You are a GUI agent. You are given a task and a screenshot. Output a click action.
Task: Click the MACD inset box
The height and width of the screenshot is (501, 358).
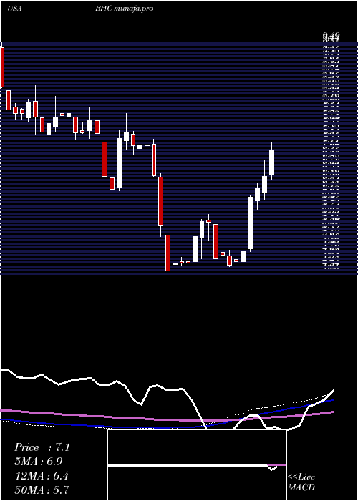[197, 465]
